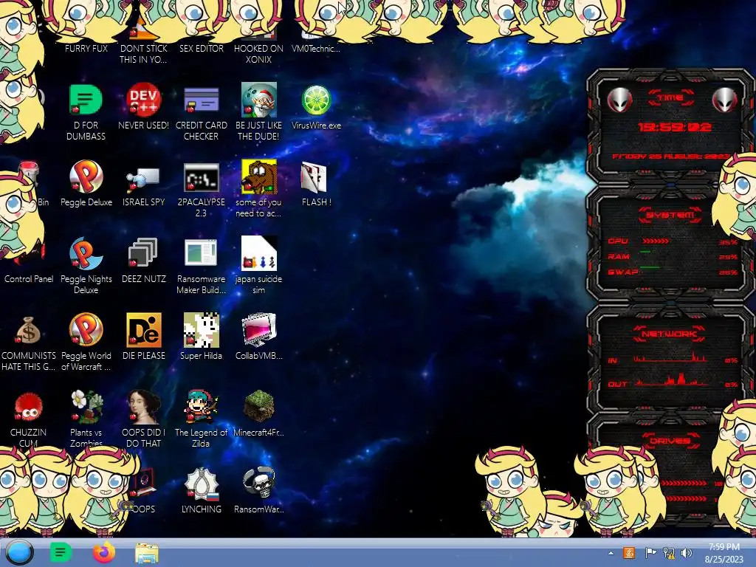Click the left alien head on TIME widget
Viewport: 756px width, 567px height.
(619, 100)
